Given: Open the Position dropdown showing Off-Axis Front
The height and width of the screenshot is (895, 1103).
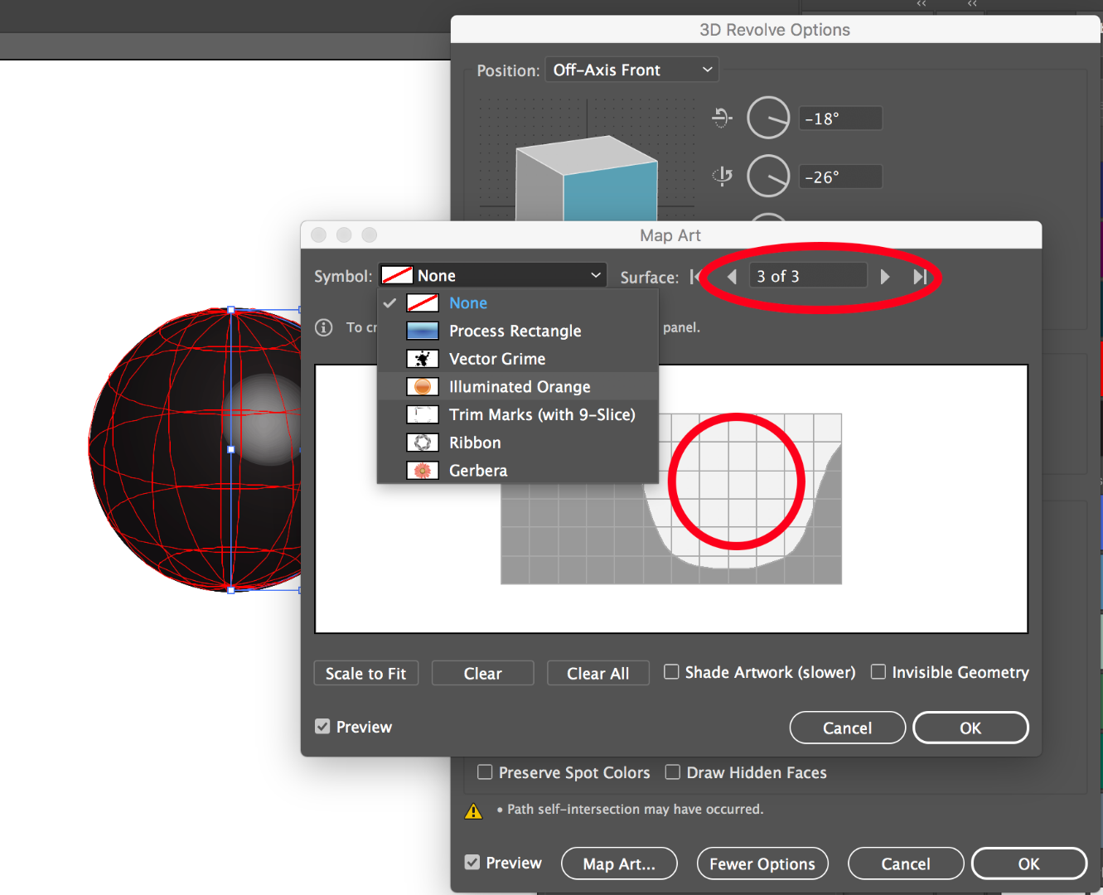Looking at the screenshot, I should [x=631, y=70].
